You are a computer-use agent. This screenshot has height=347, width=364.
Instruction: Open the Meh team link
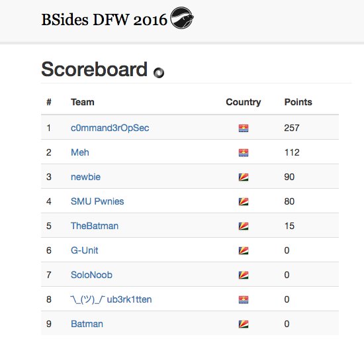click(80, 152)
